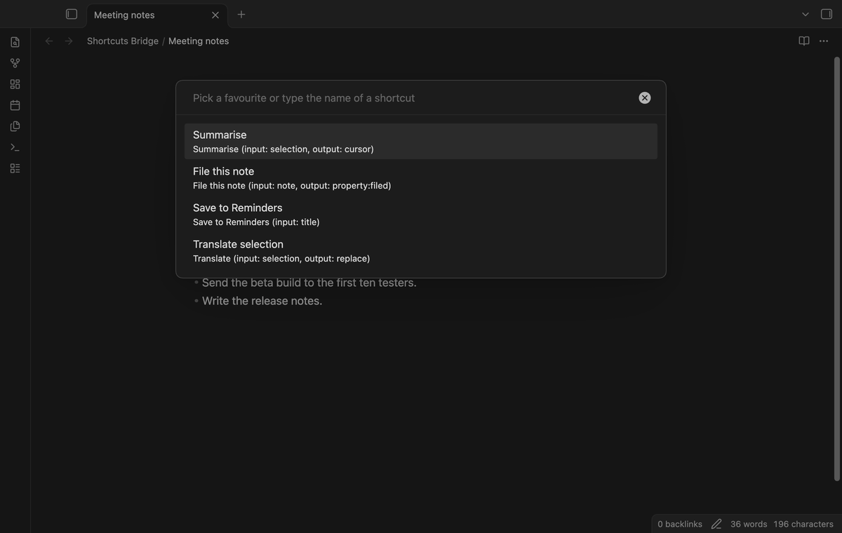Open a new tab with plus icon

click(241, 14)
